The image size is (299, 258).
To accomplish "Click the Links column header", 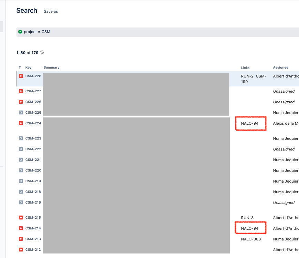I will 245,68.
